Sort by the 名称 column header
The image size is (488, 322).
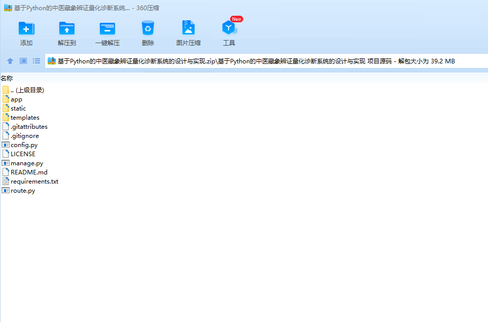click(7, 79)
